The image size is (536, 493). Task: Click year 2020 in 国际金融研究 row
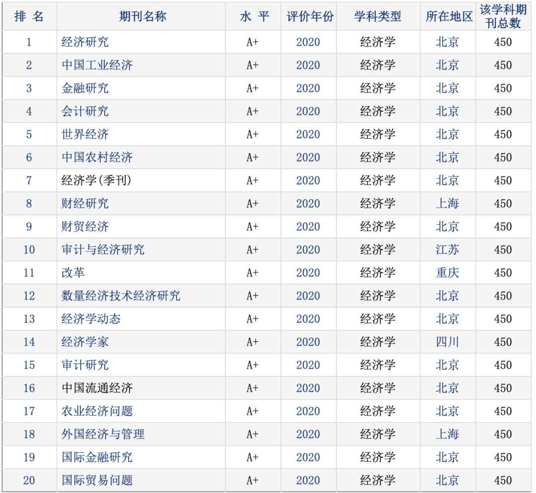coord(308,457)
